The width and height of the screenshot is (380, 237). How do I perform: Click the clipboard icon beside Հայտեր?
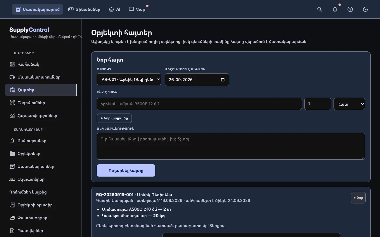[12, 90]
